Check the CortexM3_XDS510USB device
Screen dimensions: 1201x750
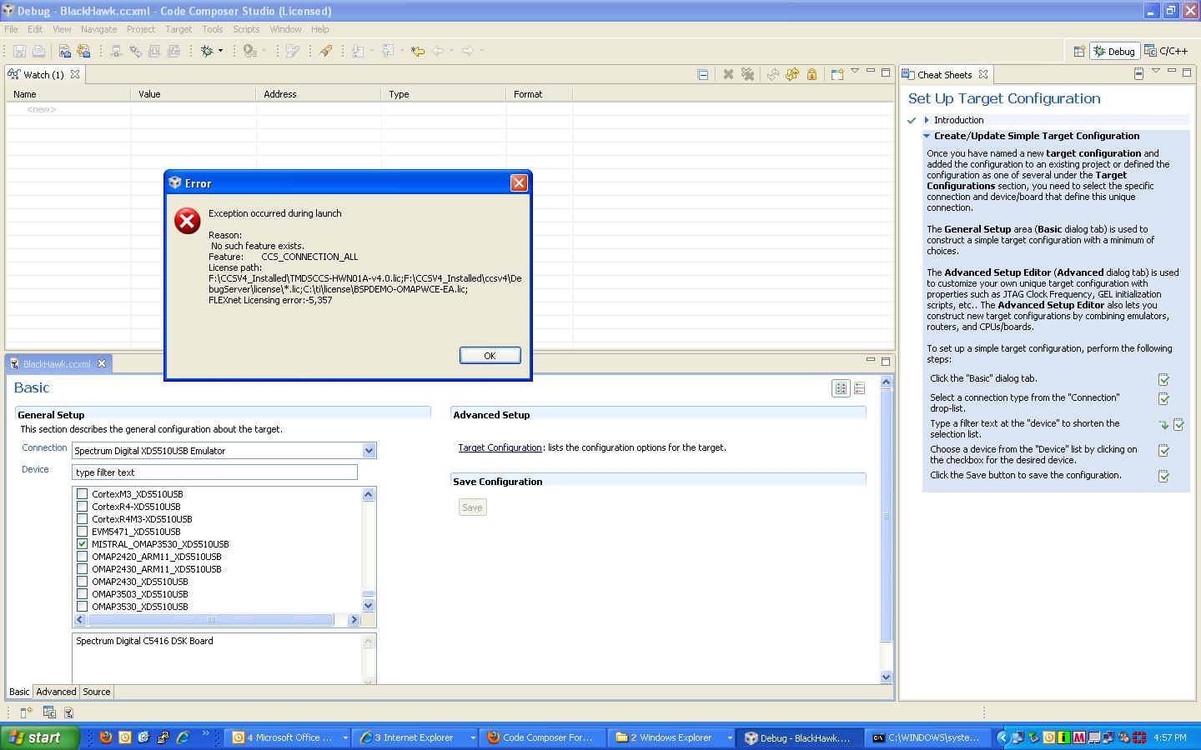[82, 494]
